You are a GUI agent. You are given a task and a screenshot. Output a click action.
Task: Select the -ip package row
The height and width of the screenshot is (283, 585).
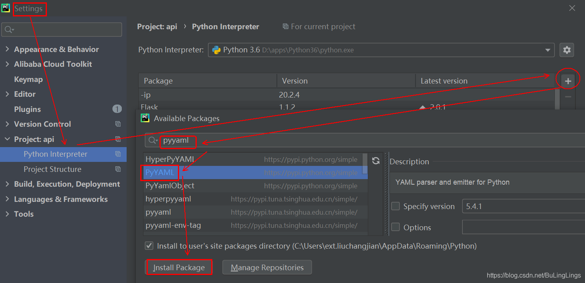(x=347, y=95)
